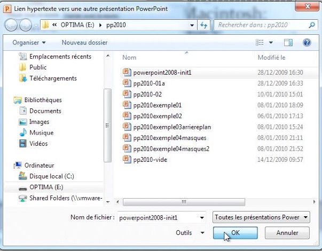Click the date 08/01/2010 21:52
Screen dimensions: 322x251
[280, 148]
